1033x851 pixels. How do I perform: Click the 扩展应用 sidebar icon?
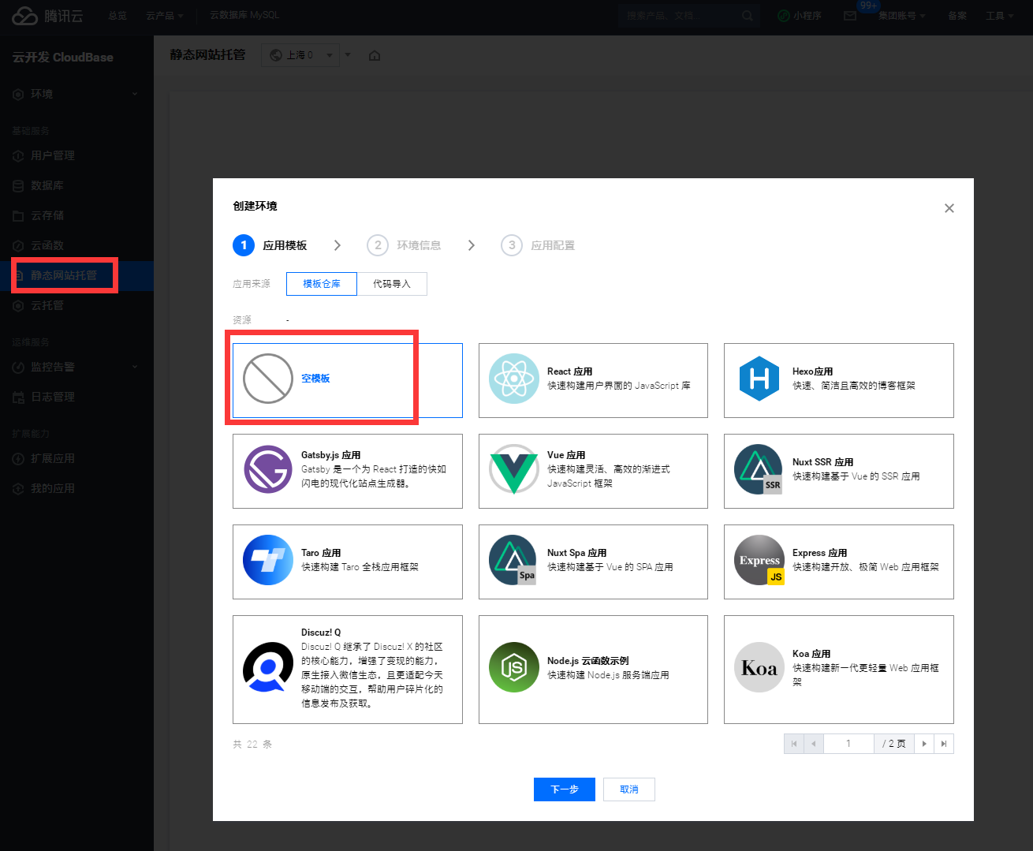(18, 458)
